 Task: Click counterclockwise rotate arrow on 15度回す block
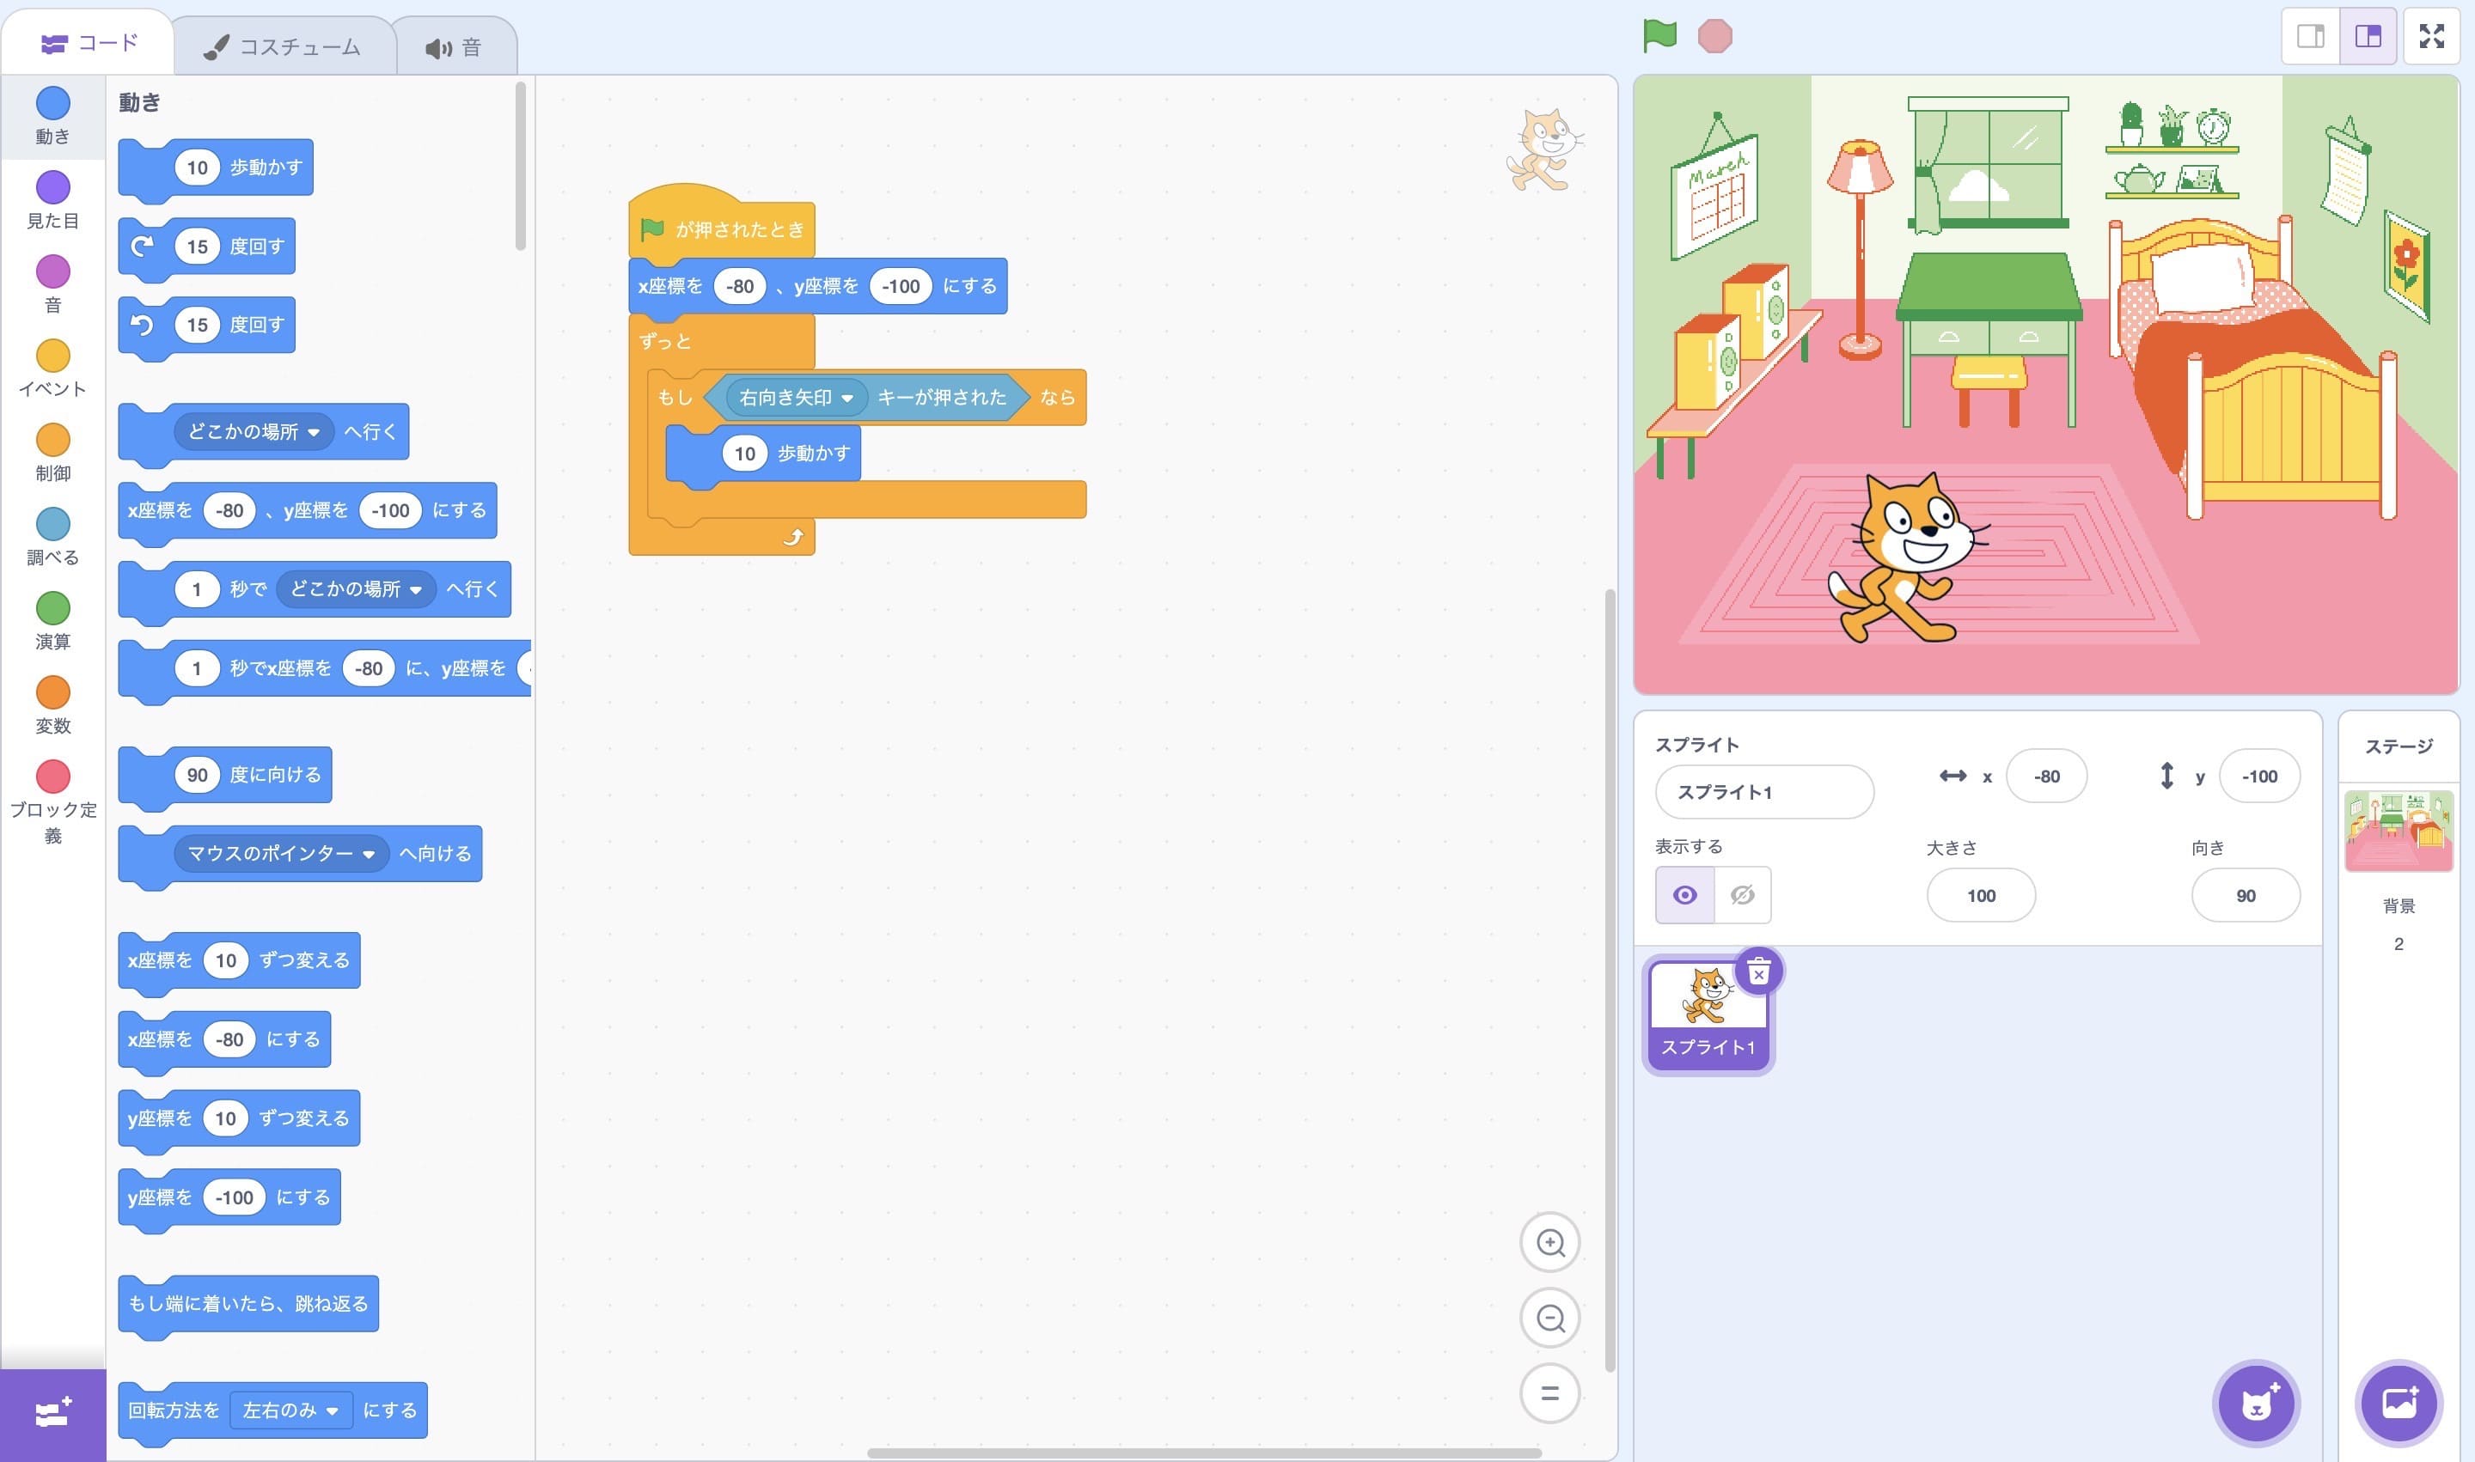pyautogui.click(x=143, y=325)
